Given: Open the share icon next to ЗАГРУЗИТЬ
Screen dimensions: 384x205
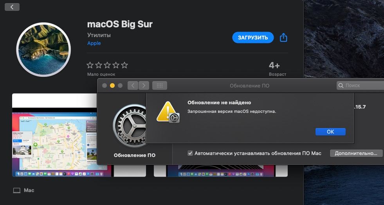Looking at the screenshot, I should 283,37.
